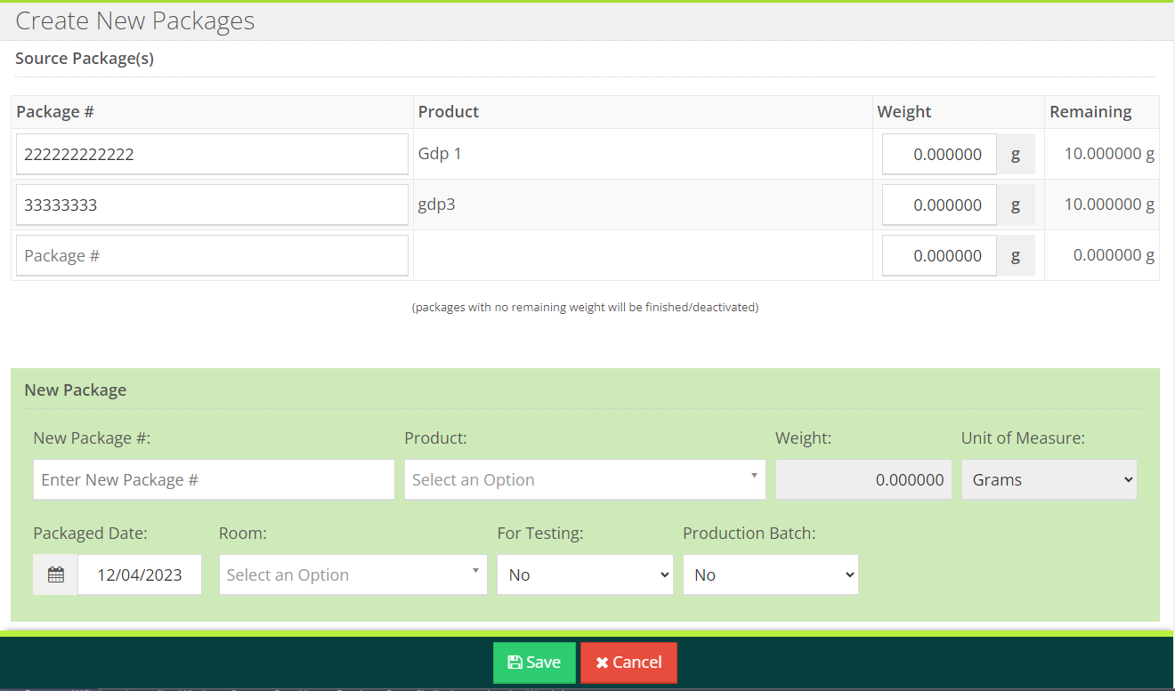
Task: Save the new package
Action: [x=534, y=663]
